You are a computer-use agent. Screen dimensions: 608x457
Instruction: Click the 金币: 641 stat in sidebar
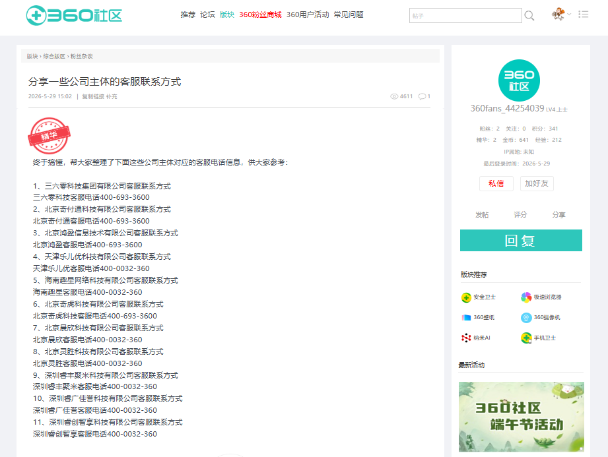516,140
